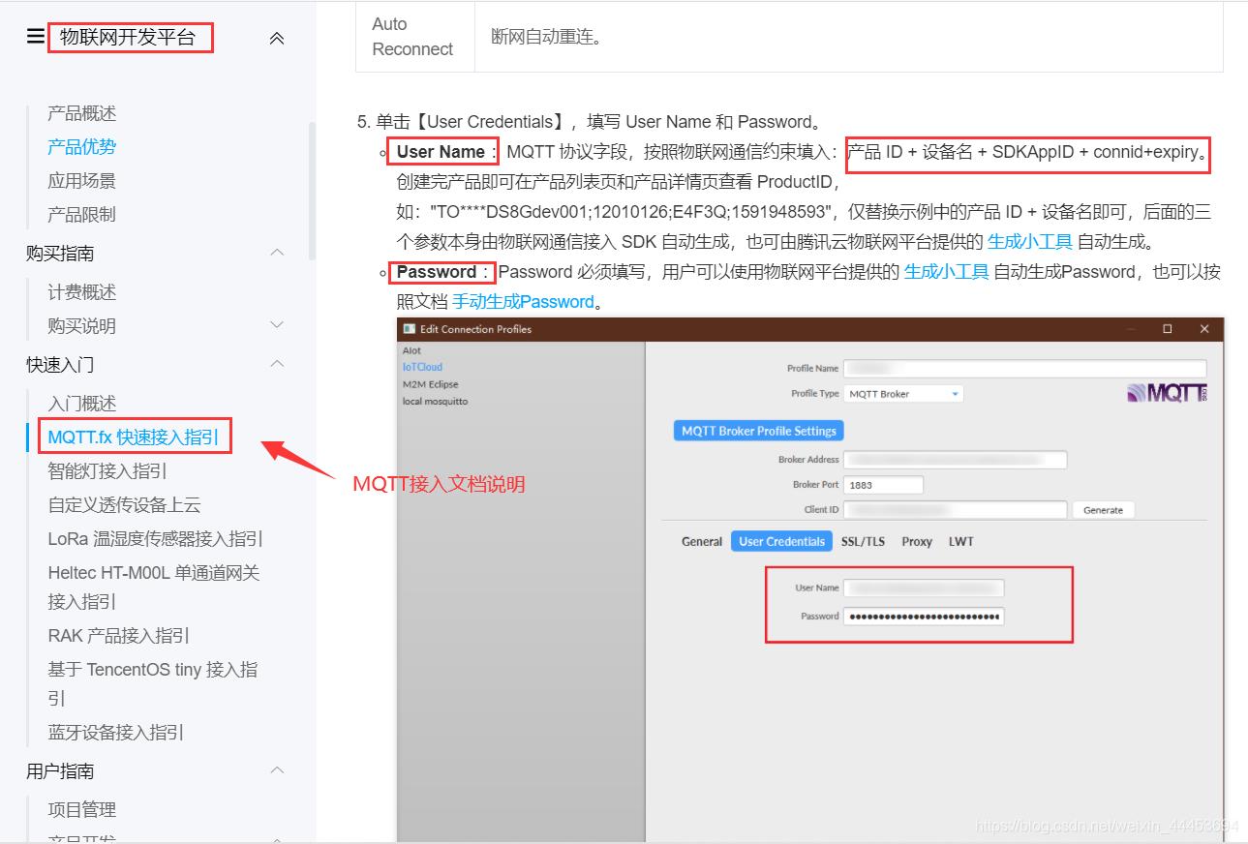
Task: Open 产品限制 page
Action: point(82,215)
